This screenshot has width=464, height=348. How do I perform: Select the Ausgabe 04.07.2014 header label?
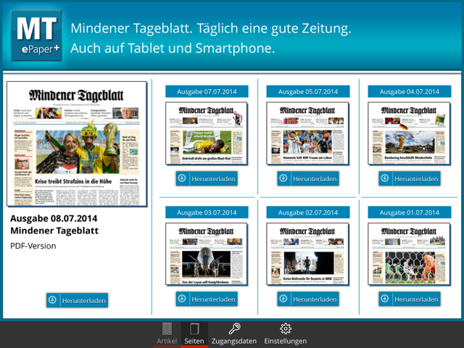[x=409, y=91]
